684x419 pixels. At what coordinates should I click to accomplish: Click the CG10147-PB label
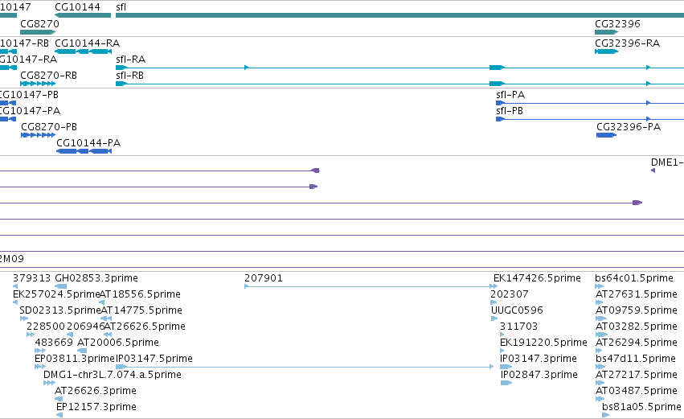pos(29,95)
